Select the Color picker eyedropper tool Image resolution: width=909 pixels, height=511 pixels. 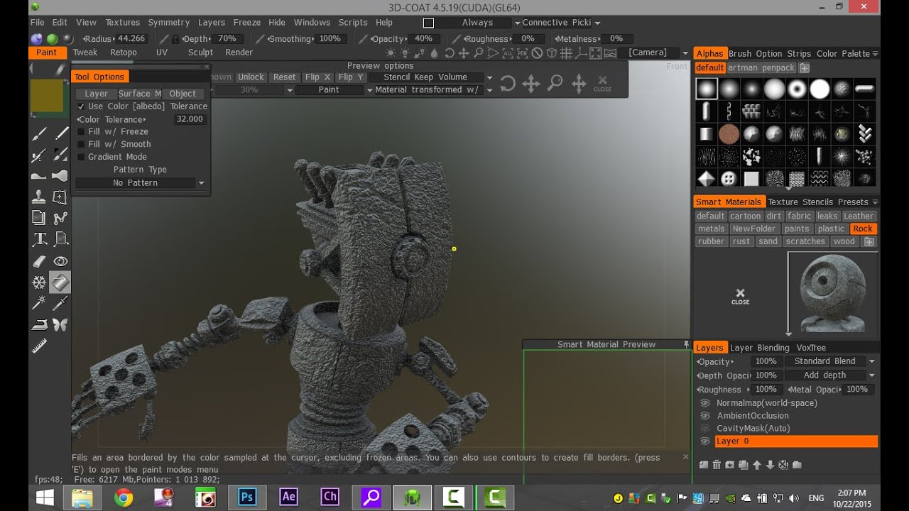[x=60, y=303]
